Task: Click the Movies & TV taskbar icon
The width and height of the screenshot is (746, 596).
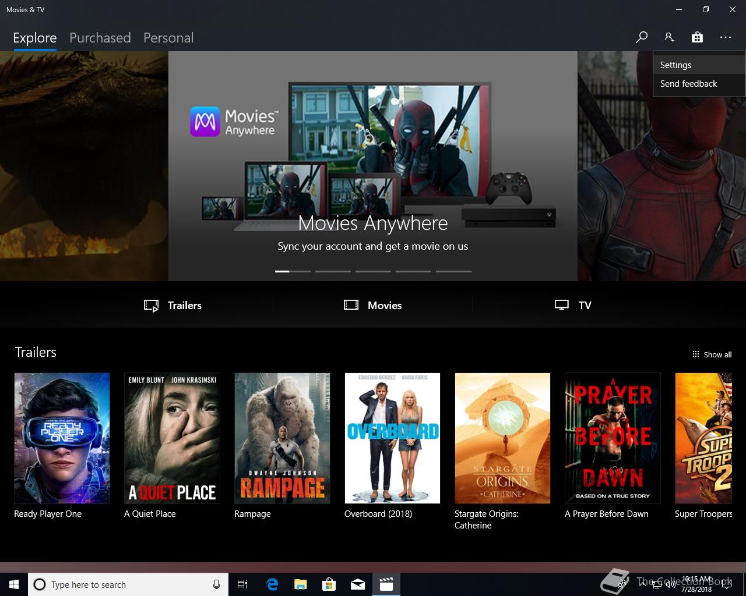Action: click(x=386, y=584)
